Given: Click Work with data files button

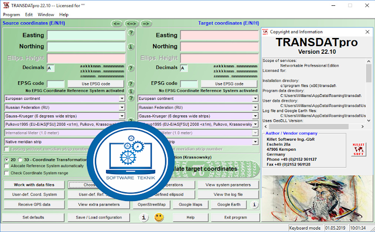Looking at the screenshot, I should tap(34, 185).
